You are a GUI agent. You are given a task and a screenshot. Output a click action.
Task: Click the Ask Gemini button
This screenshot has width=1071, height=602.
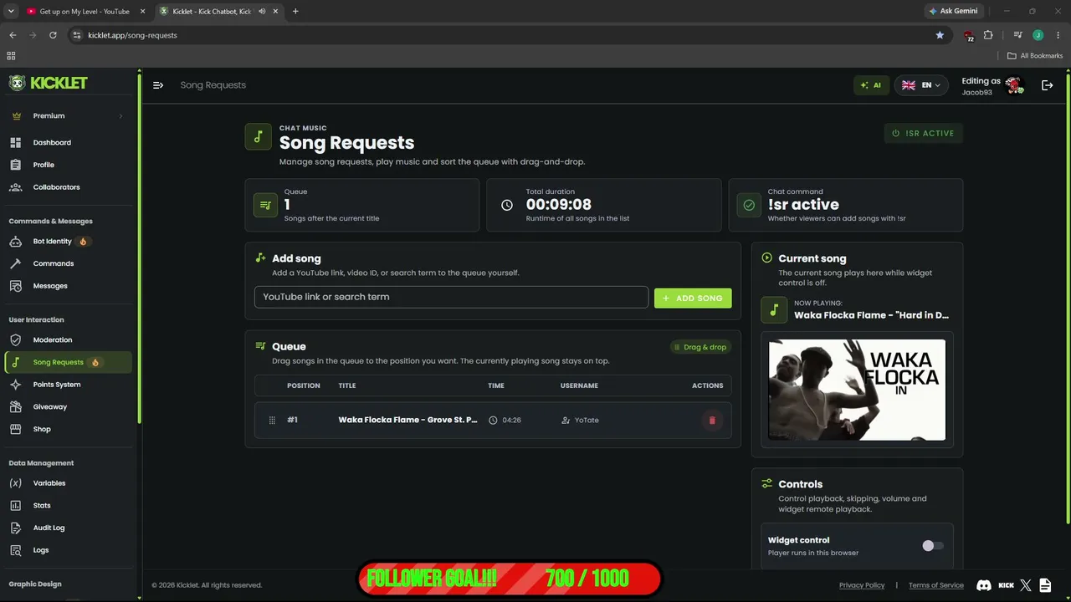coord(953,12)
